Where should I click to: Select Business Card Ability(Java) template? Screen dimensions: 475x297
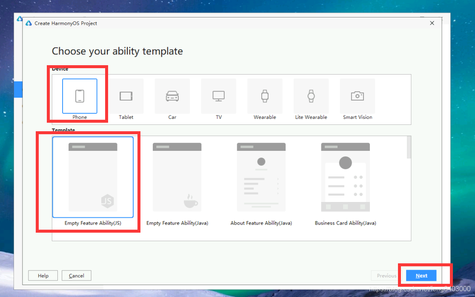[345, 177]
